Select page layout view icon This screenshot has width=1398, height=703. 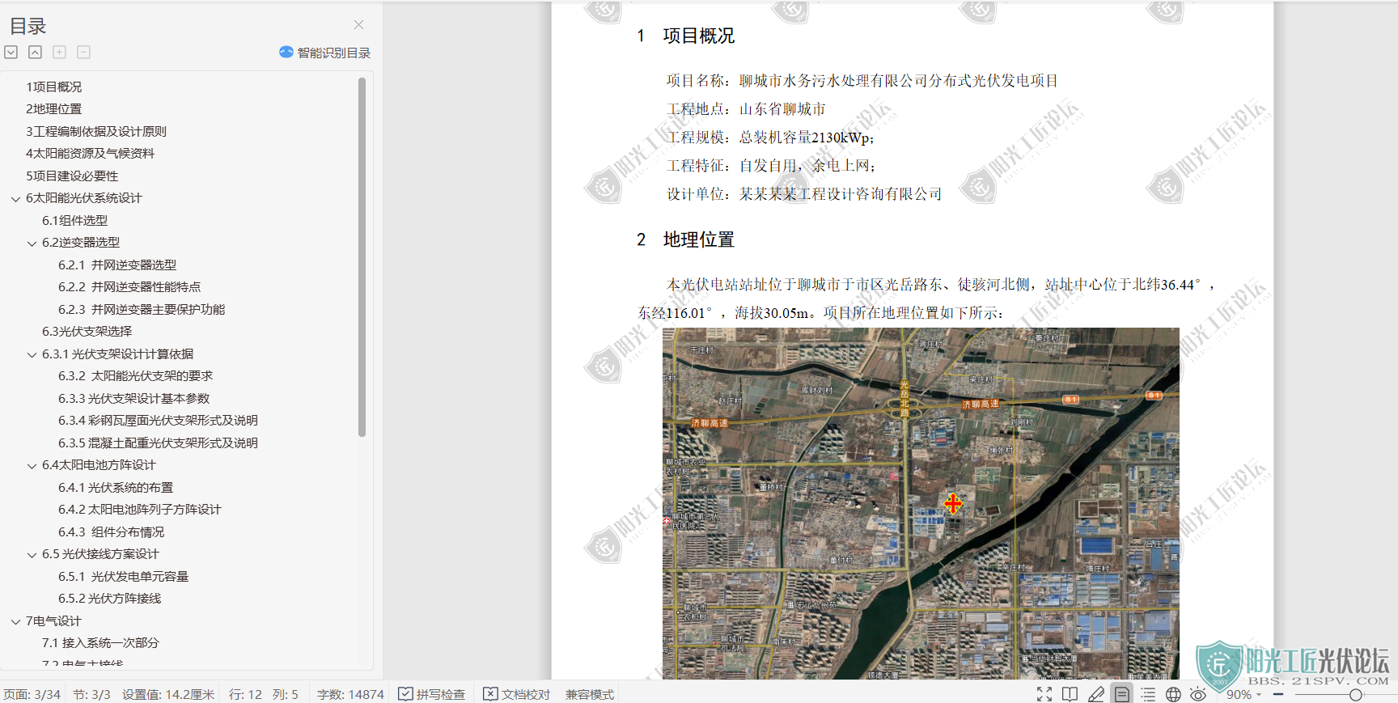pos(1121,694)
